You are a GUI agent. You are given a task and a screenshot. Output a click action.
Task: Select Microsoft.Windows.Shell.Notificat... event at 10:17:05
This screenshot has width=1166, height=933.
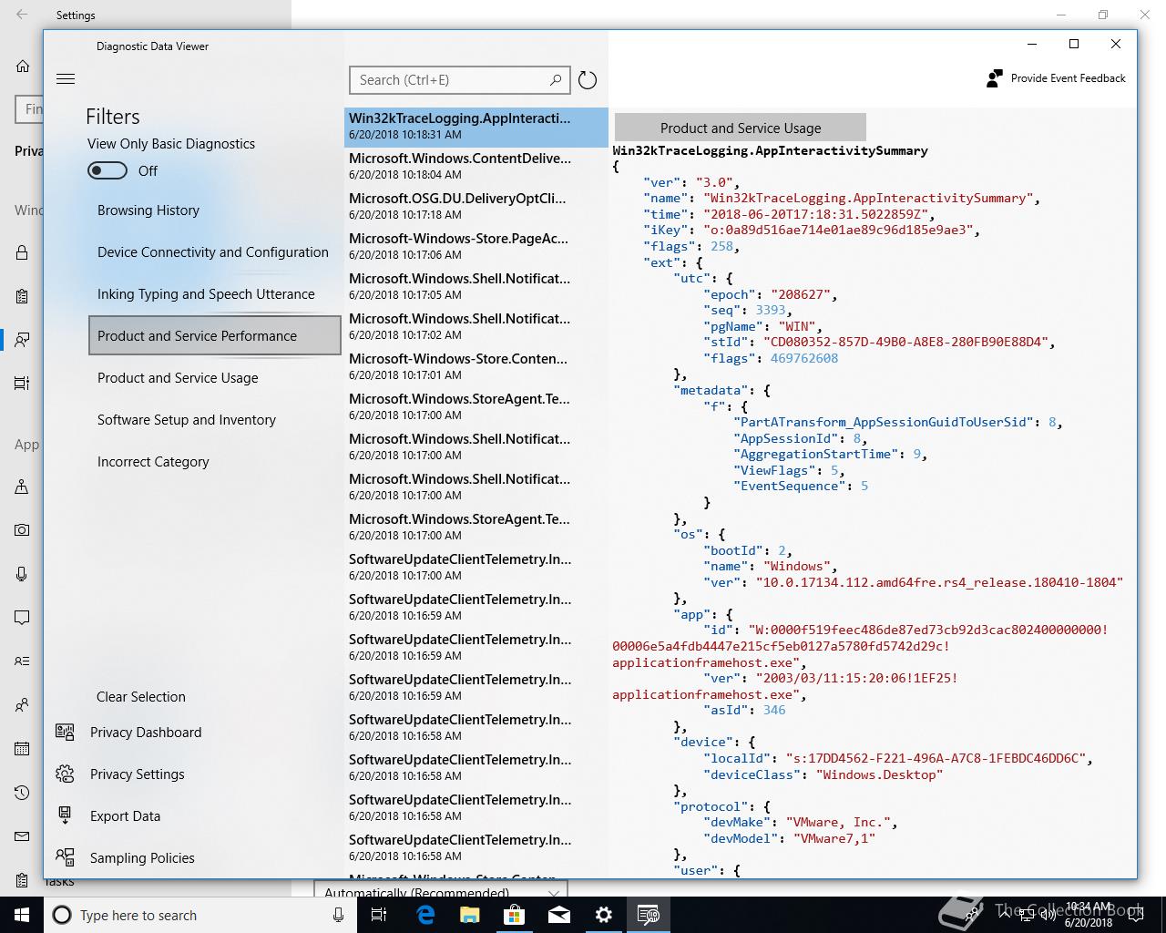pyautogui.click(x=476, y=287)
